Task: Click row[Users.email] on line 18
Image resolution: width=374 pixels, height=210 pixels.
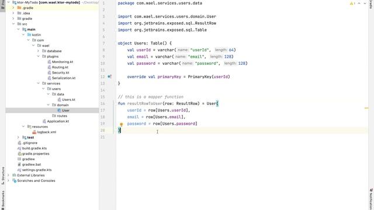Action: tap(164, 117)
